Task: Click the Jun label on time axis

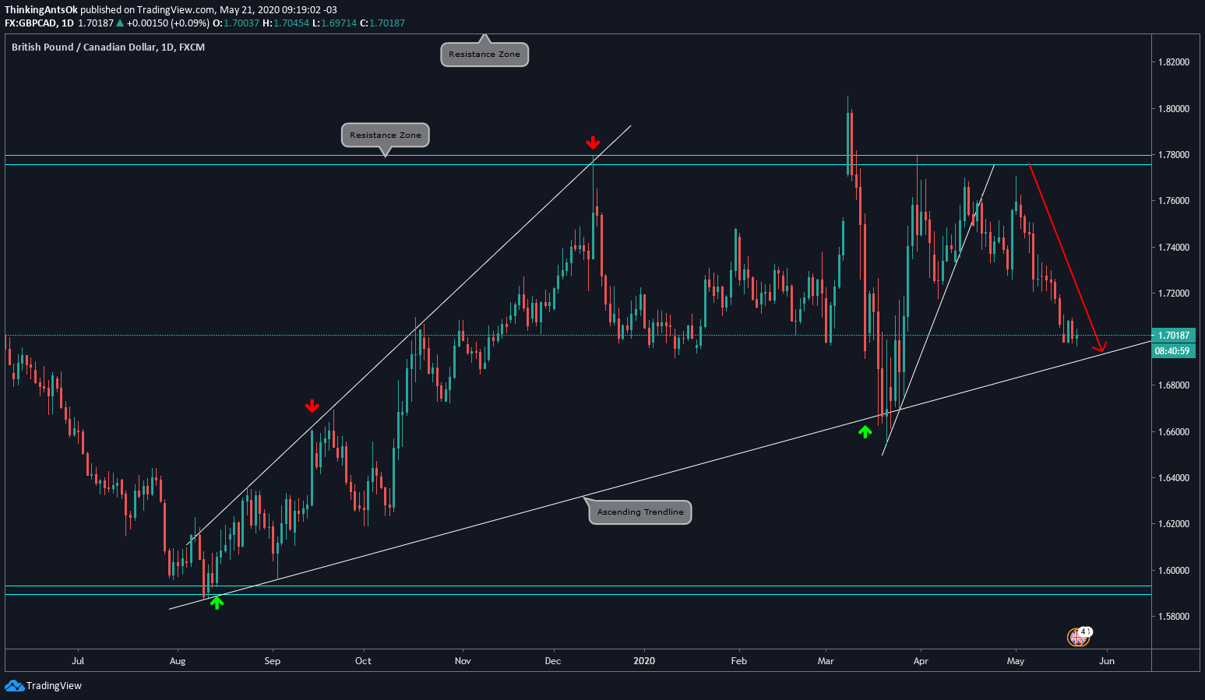Action: tap(1107, 661)
